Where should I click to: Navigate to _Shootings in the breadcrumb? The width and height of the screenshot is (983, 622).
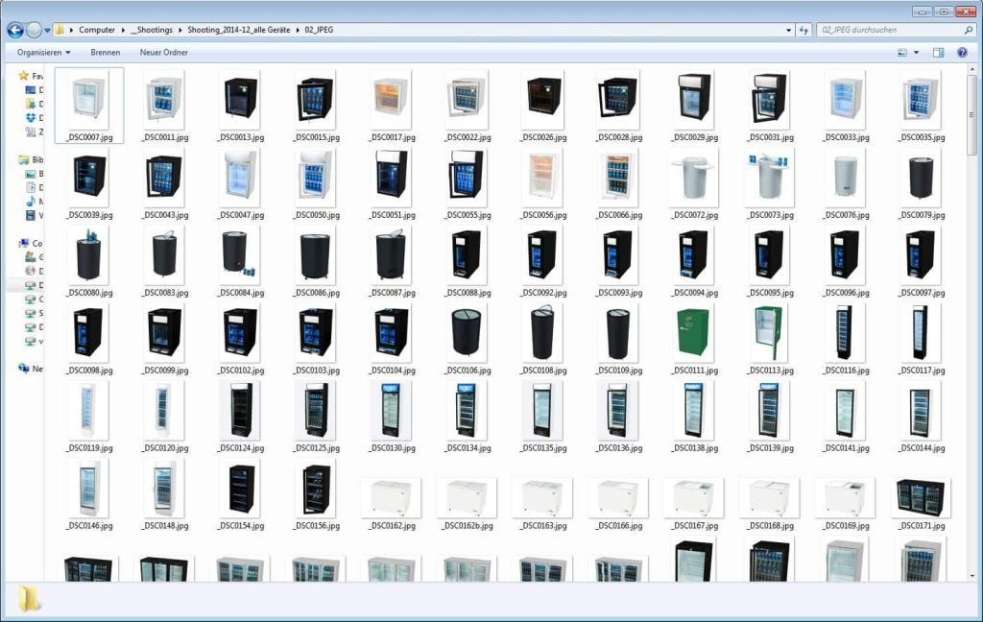pos(152,30)
